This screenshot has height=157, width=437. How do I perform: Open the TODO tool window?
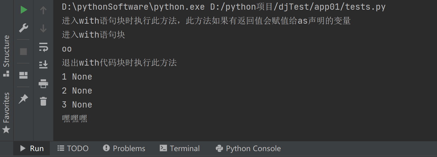point(73,148)
